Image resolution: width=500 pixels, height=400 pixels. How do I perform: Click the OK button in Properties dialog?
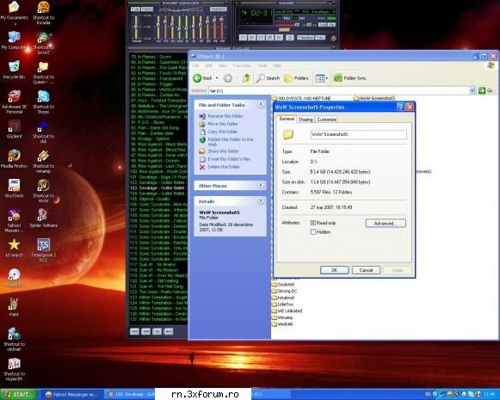pos(334,270)
